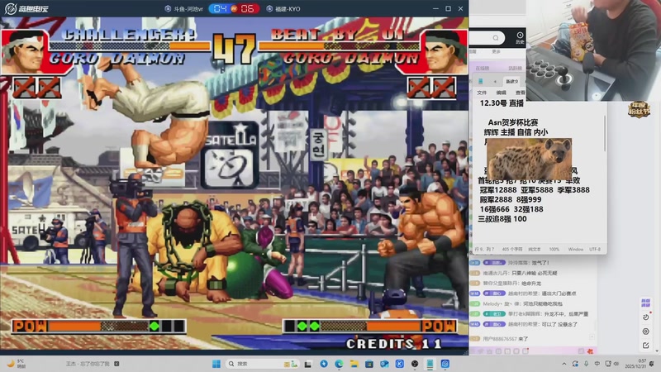Click the 在线榜 tab in streaming panel
The width and height of the screenshot is (661, 372).
pos(483,68)
